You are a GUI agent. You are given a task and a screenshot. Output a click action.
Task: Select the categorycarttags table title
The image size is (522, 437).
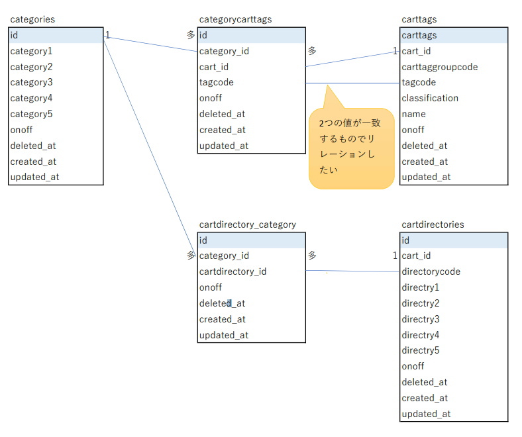pyautogui.click(x=235, y=19)
